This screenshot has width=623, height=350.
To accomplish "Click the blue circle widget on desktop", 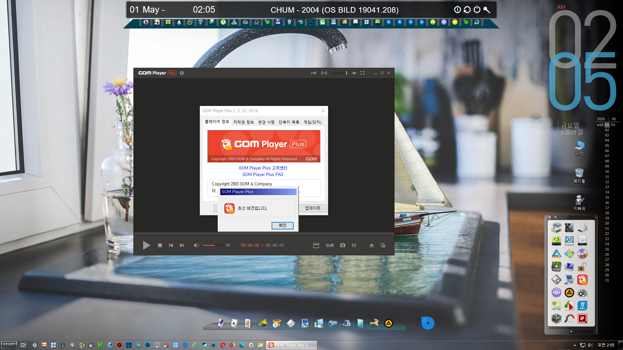I will coord(428,323).
